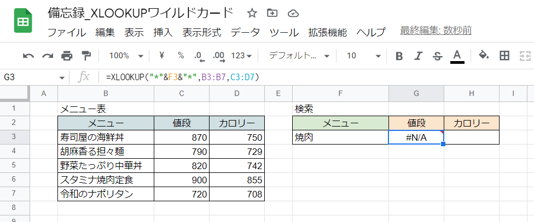Click into the formula bar XLOOKUP text

point(183,78)
